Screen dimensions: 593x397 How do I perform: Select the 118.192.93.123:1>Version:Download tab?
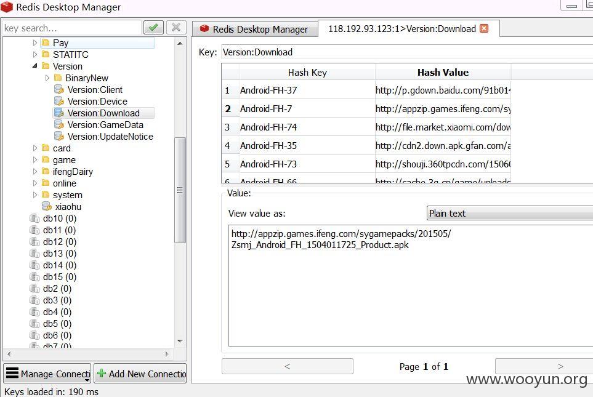point(409,29)
